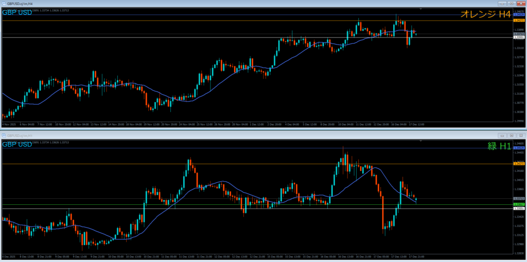Select the white 1.33551 price tag in H4 chart

click(x=519, y=38)
